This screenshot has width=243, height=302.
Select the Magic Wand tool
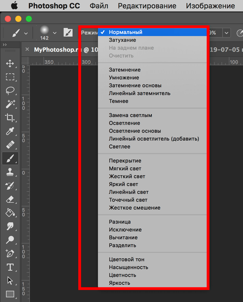[x=10, y=104]
